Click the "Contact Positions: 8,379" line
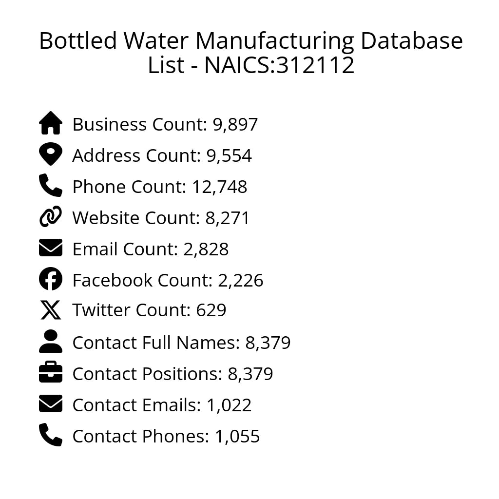The width and height of the screenshot is (499, 499). (173, 374)
